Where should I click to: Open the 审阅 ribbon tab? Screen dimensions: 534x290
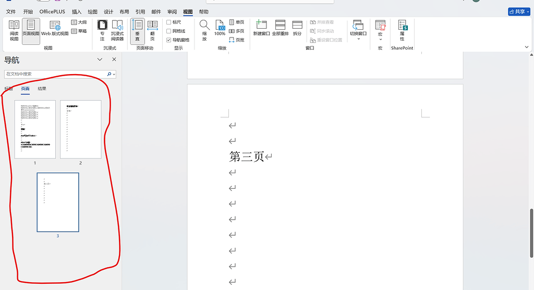point(172,11)
